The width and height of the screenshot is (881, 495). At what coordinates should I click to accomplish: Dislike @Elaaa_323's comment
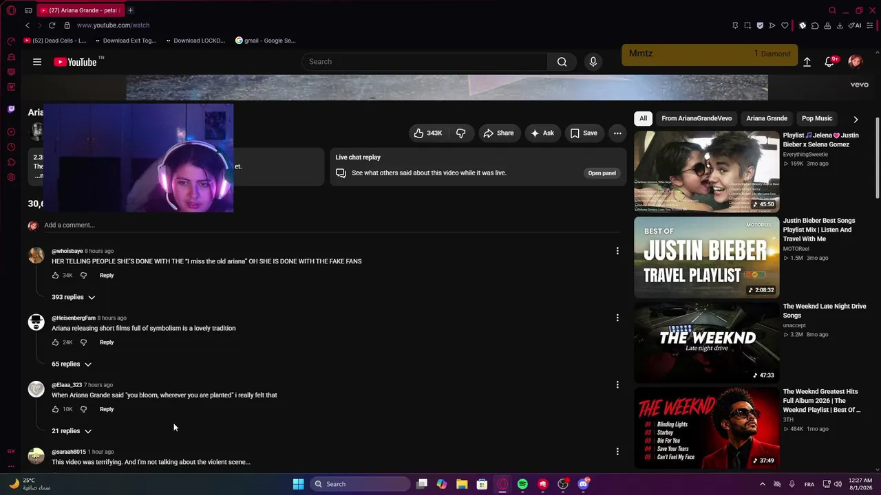tap(83, 409)
